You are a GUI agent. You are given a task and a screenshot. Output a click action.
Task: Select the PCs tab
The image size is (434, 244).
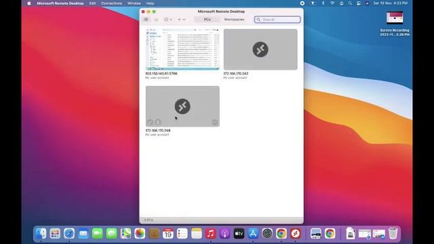[x=207, y=20]
